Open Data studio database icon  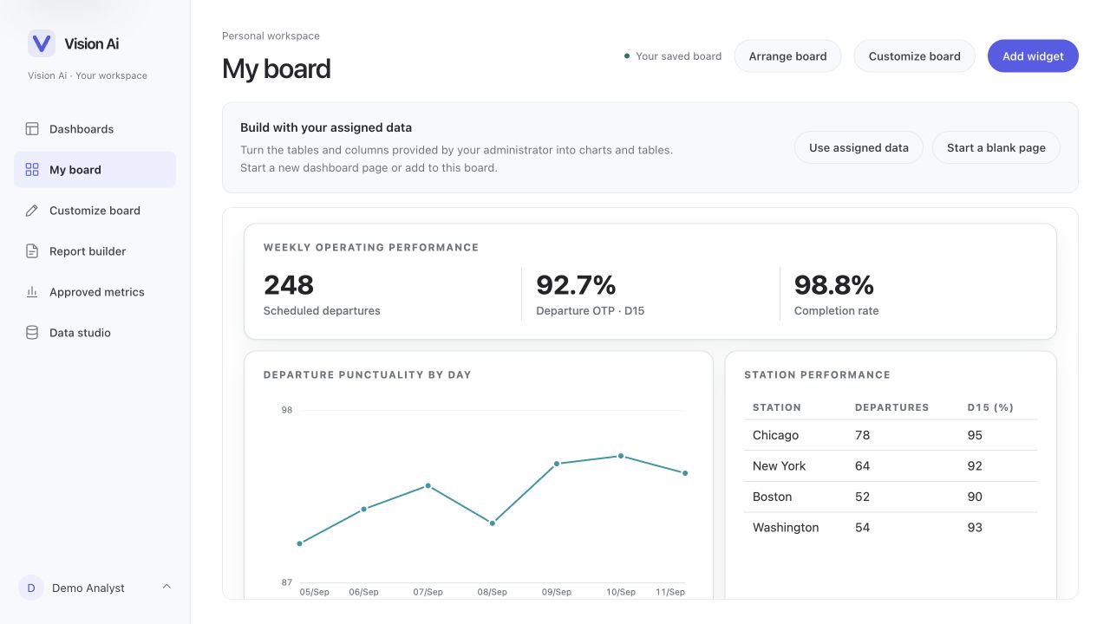32,333
